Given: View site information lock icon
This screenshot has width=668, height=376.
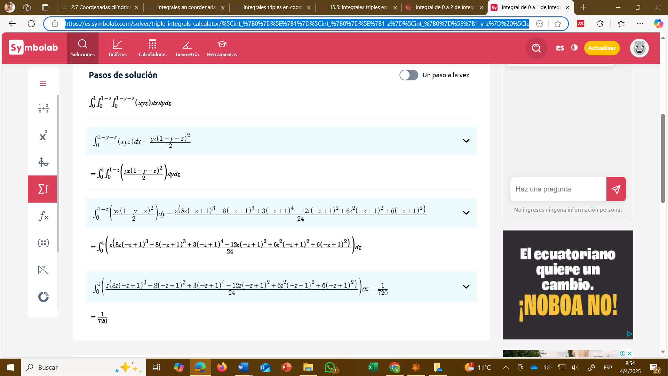Looking at the screenshot, I should 55,24.
